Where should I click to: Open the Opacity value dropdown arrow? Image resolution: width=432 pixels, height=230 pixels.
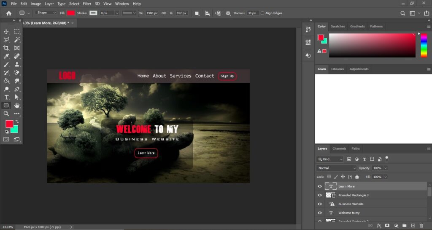[x=386, y=168]
